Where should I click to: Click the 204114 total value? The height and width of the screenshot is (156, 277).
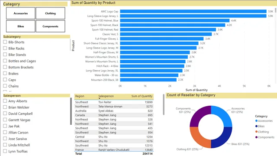pos(148,154)
